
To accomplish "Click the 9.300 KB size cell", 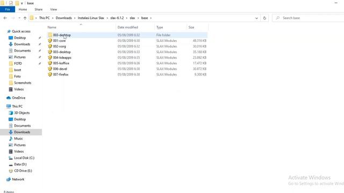I will click(200, 75).
